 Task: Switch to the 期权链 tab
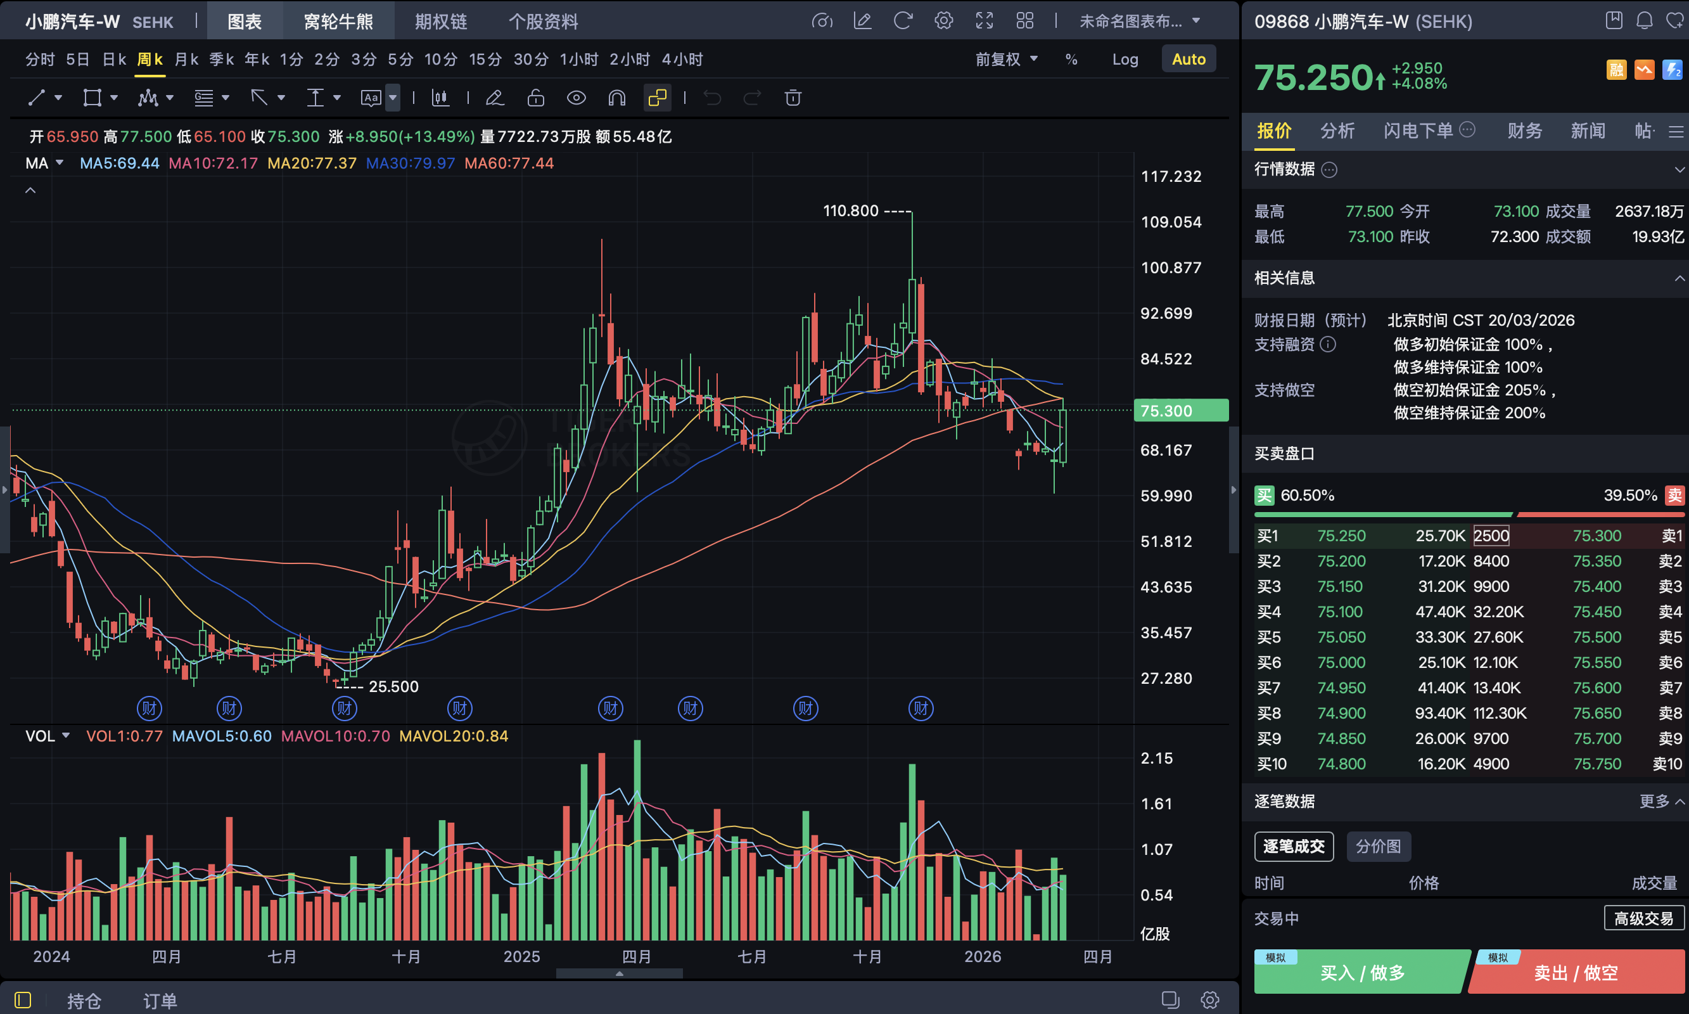(441, 22)
